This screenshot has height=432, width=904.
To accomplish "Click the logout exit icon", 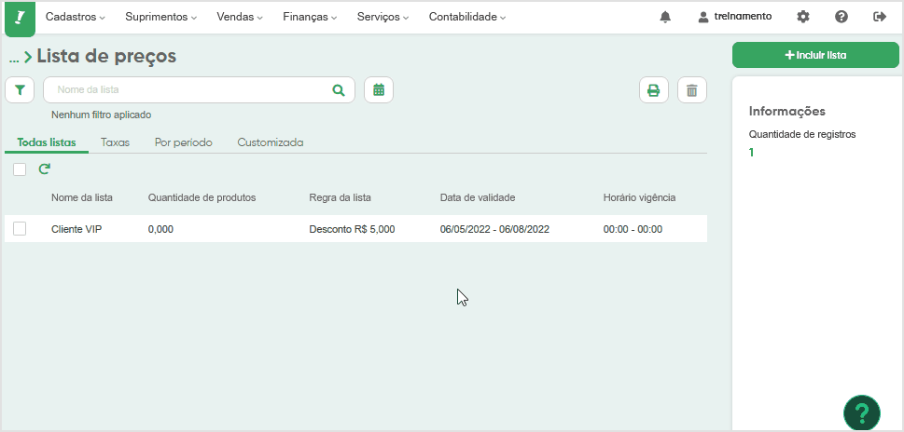I will tap(880, 17).
